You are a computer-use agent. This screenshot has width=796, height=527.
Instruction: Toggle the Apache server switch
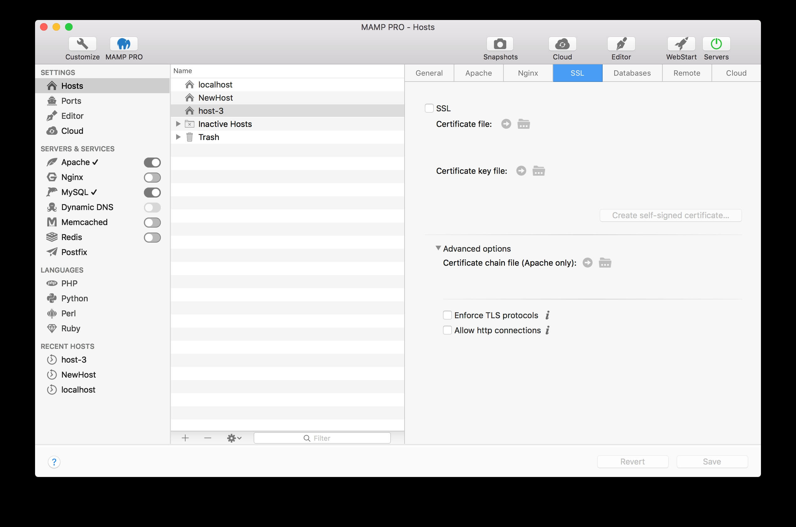tap(152, 162)
